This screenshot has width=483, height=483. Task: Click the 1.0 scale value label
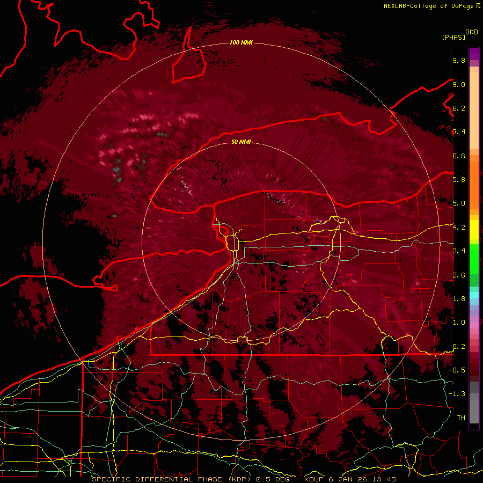click(x=459, y=323)
